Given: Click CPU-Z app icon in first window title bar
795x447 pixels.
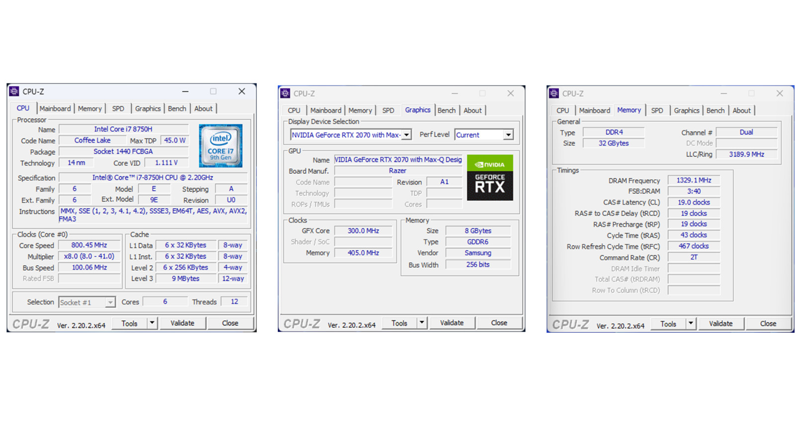Looking at the screenshot, I should pyautogui.click(x=14, y=91).
